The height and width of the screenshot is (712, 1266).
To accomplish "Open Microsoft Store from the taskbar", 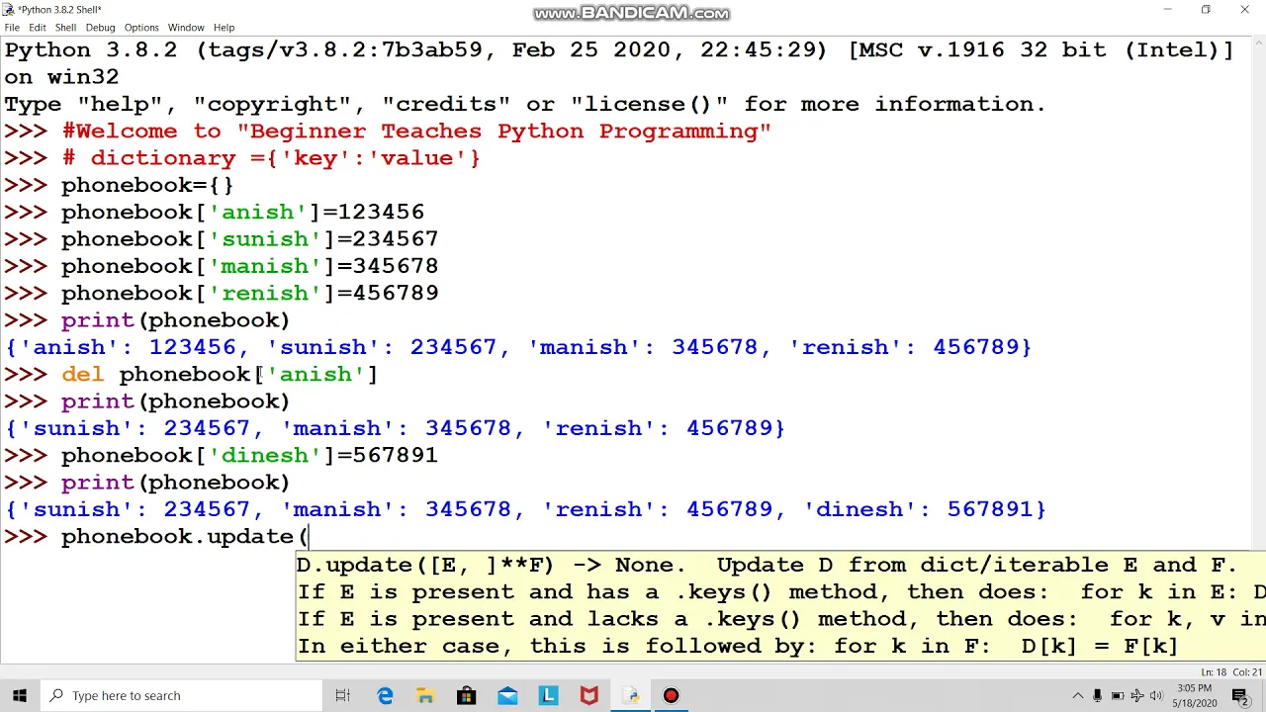I will click(466, 695).
